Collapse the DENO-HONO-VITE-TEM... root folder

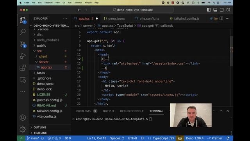[x=50, y=25]
